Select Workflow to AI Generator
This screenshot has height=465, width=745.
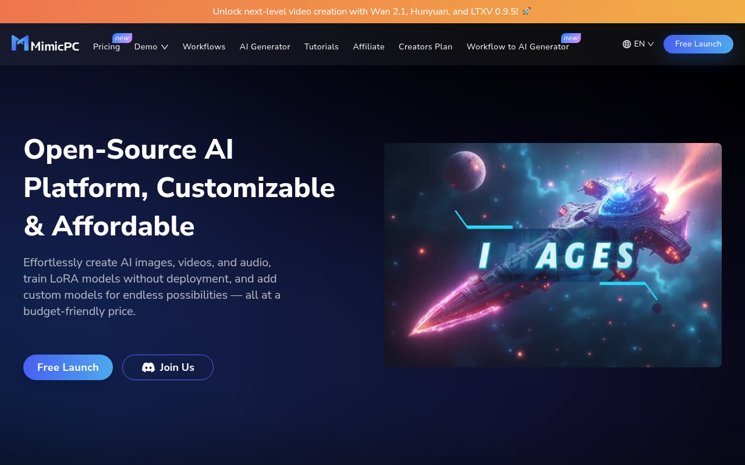tap(517, 46)
